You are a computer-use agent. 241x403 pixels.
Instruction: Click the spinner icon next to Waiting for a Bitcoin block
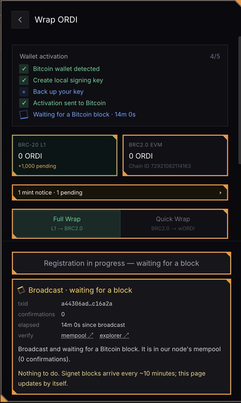(x=24, y=115)
